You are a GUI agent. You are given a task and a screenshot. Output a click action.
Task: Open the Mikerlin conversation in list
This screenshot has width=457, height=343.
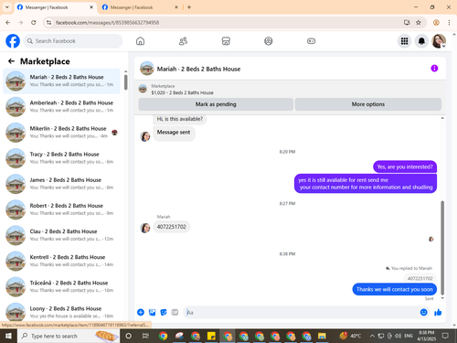(61, 133)
